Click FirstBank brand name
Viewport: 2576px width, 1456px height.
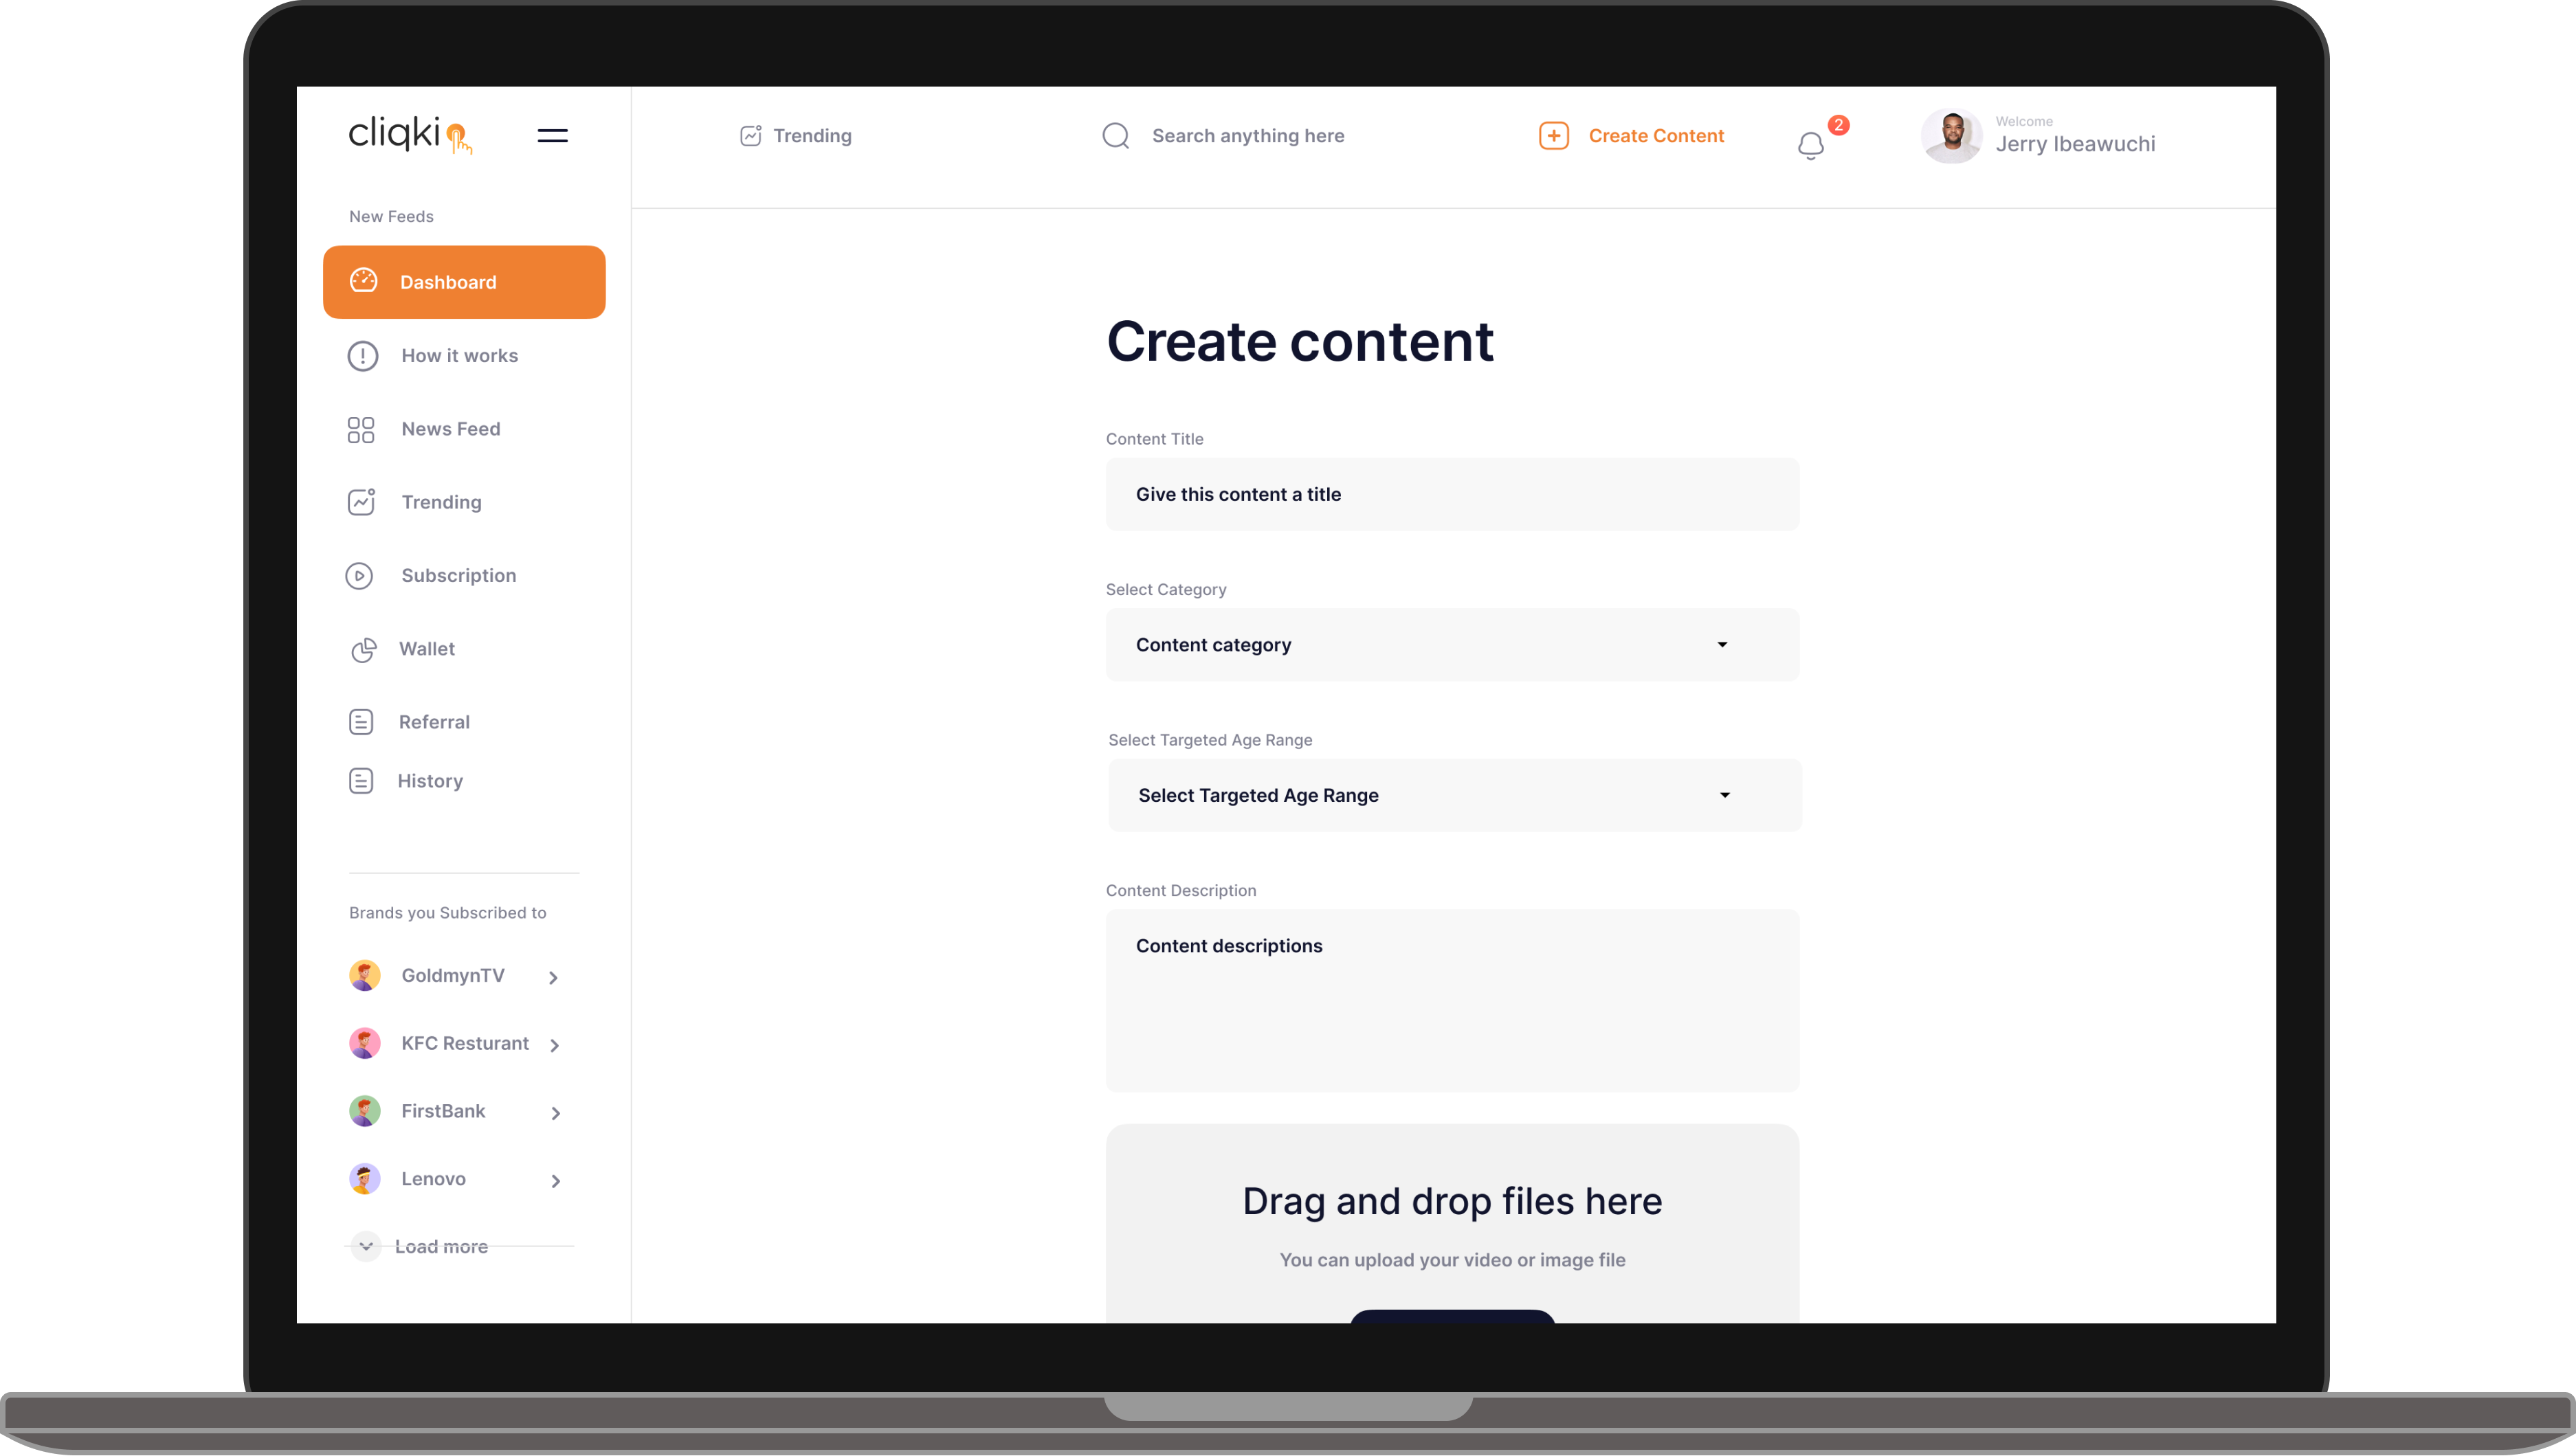[x=443, y=1111]
